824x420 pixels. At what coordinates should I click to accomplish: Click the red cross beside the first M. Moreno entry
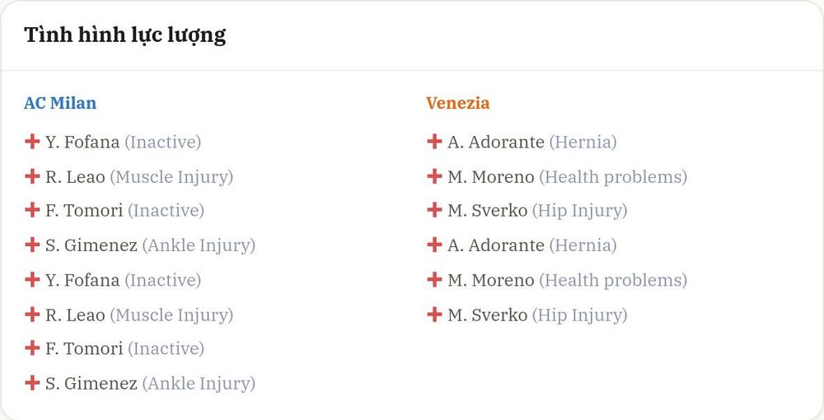pyautogui.click(x=434, y=176)
